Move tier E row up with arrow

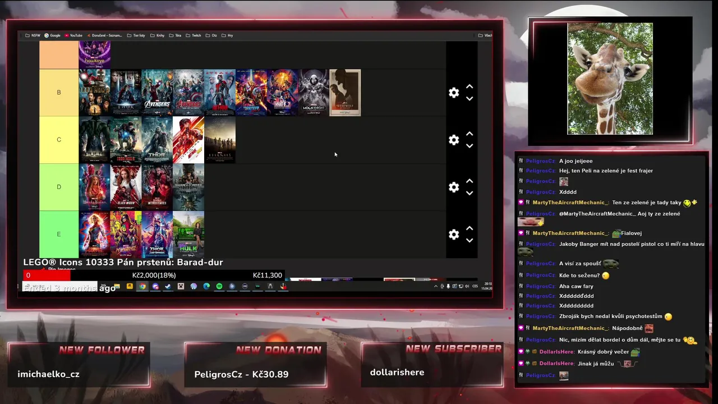[x=470, y=228]
